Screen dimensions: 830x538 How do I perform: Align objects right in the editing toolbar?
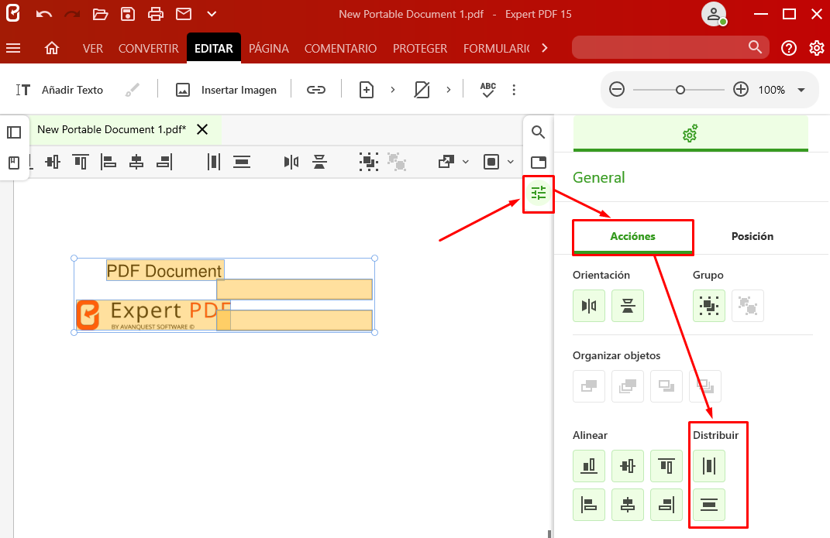click(x=164, y=162)
